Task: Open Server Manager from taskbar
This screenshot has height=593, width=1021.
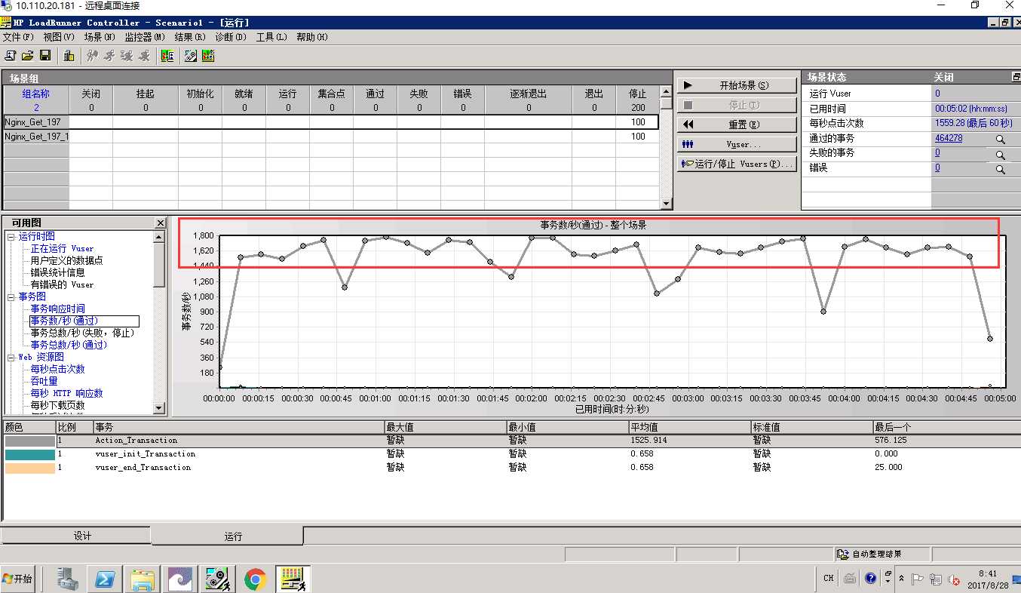Action: pyautogui.click(x=68, y=579)
